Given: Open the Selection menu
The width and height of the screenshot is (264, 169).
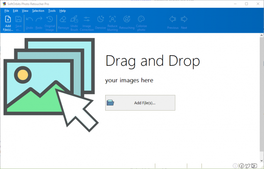Looking at the screenshot, I should pyautogui.click(x=38, y=11).
